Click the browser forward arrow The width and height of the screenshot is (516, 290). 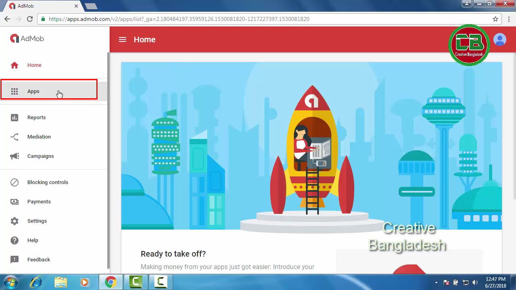(x=19, y=19)
